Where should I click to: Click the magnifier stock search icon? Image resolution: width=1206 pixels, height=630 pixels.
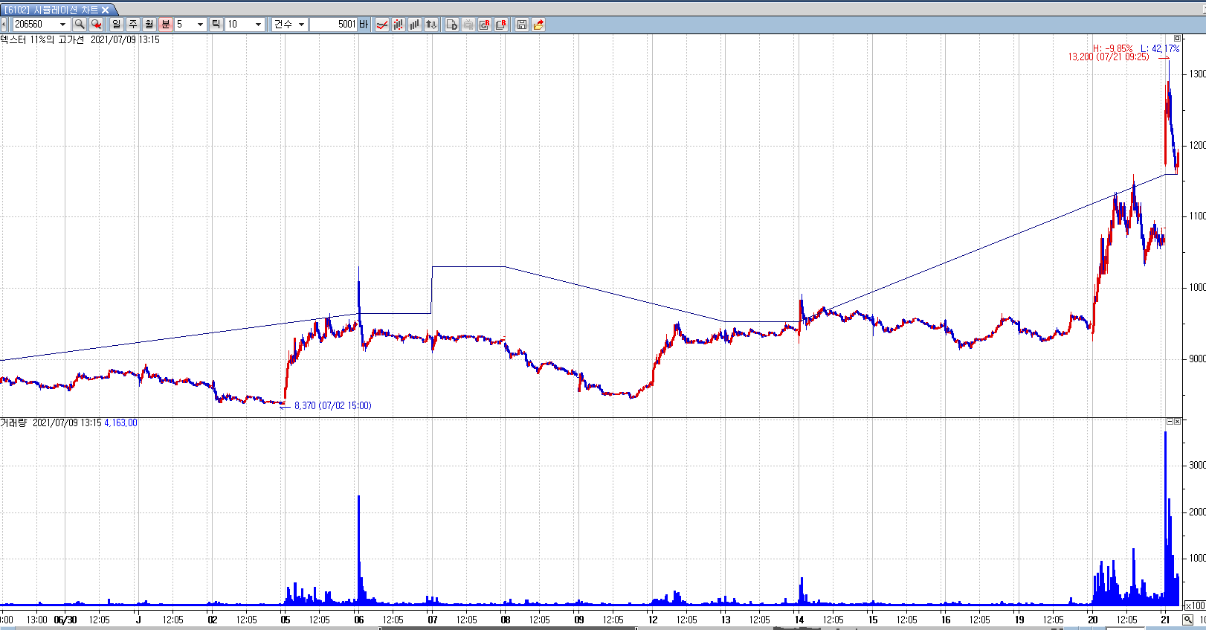(x=80, y=25)
